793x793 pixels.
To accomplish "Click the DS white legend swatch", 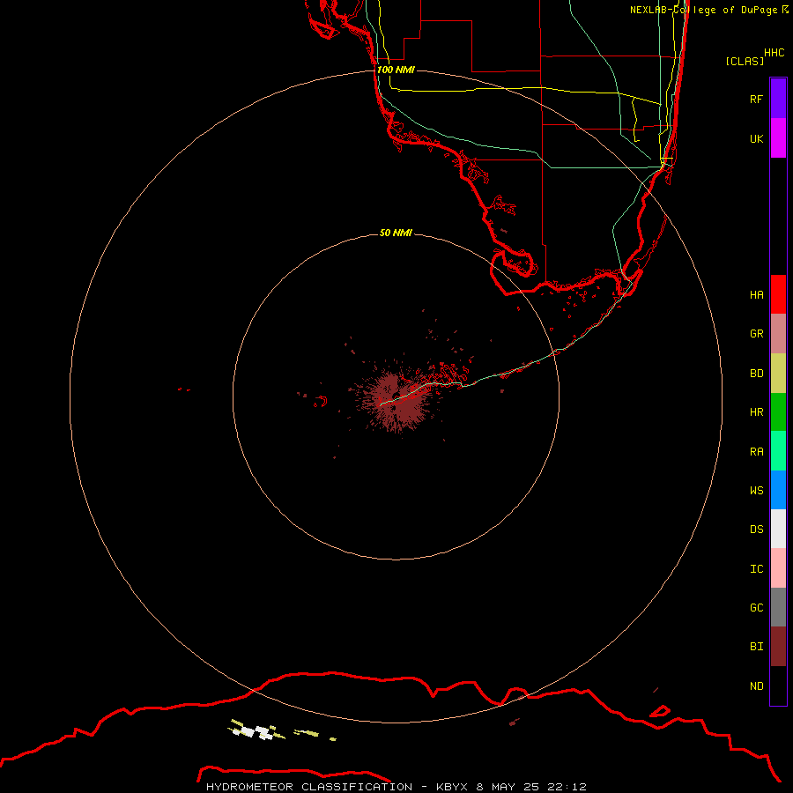I will click(778, 529).
